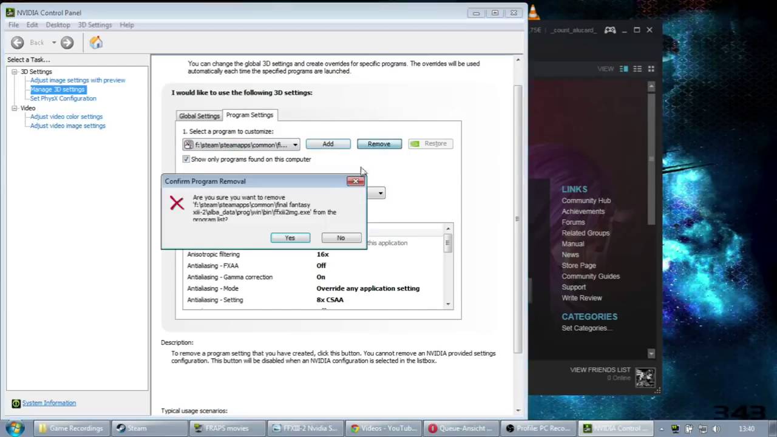This screenshot has width=777, height=437.
Task: Collapse the 3D Settings tree node
Action: 15,72
